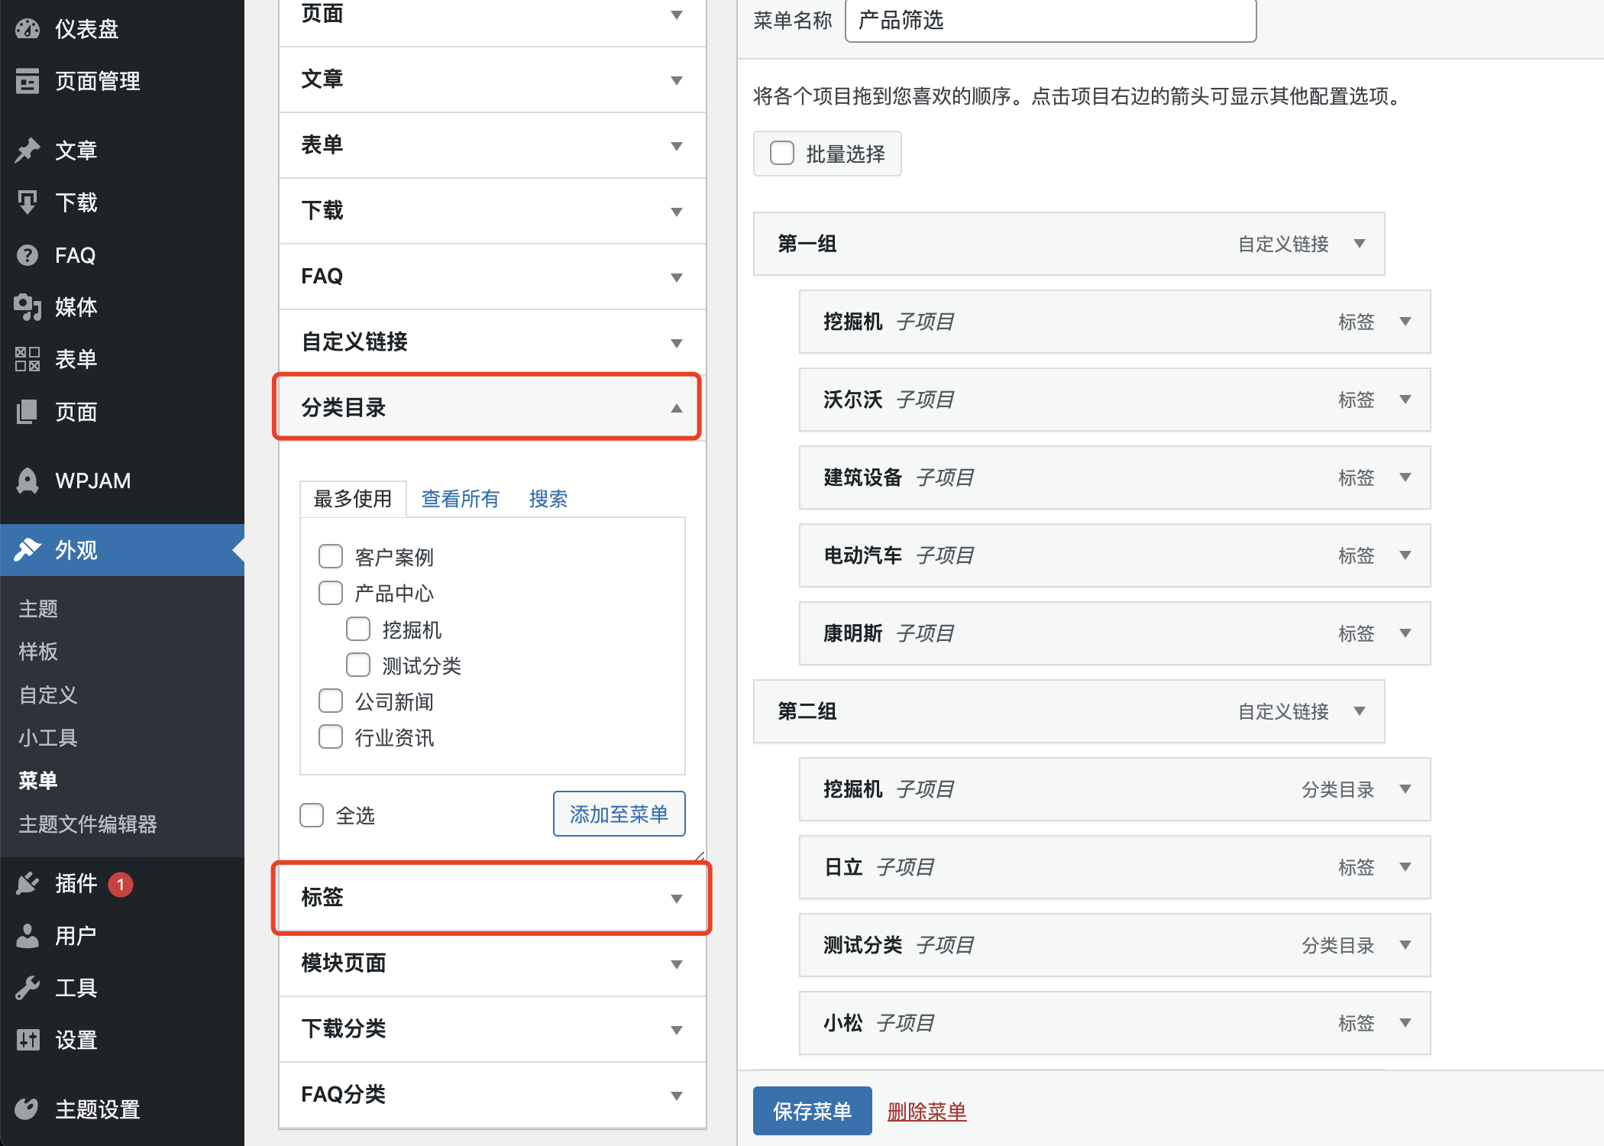Check the 客户案例 category checkbox
Image resolution: width=1604 pixels, height=1146 pixels.
click(x=331, y=557)
